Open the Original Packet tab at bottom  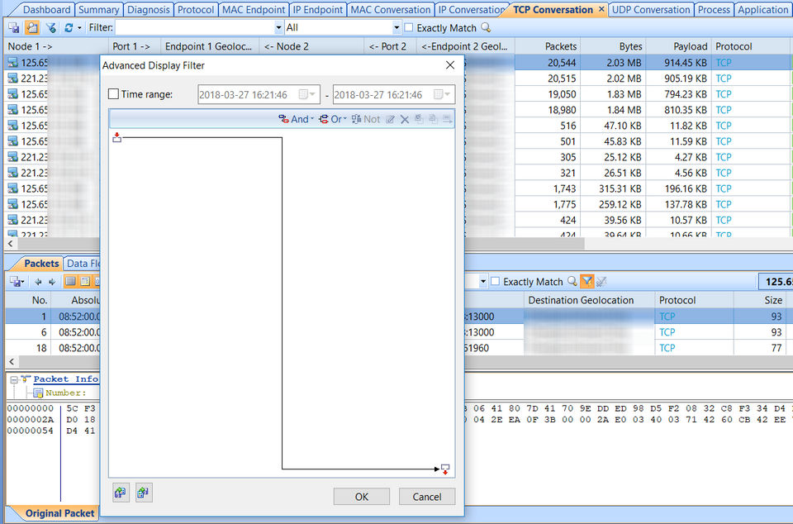click(x=59, y=513)
